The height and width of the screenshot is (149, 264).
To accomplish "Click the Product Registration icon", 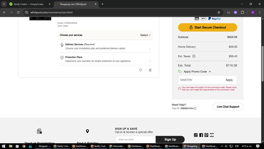I will (x=40, y=131).
